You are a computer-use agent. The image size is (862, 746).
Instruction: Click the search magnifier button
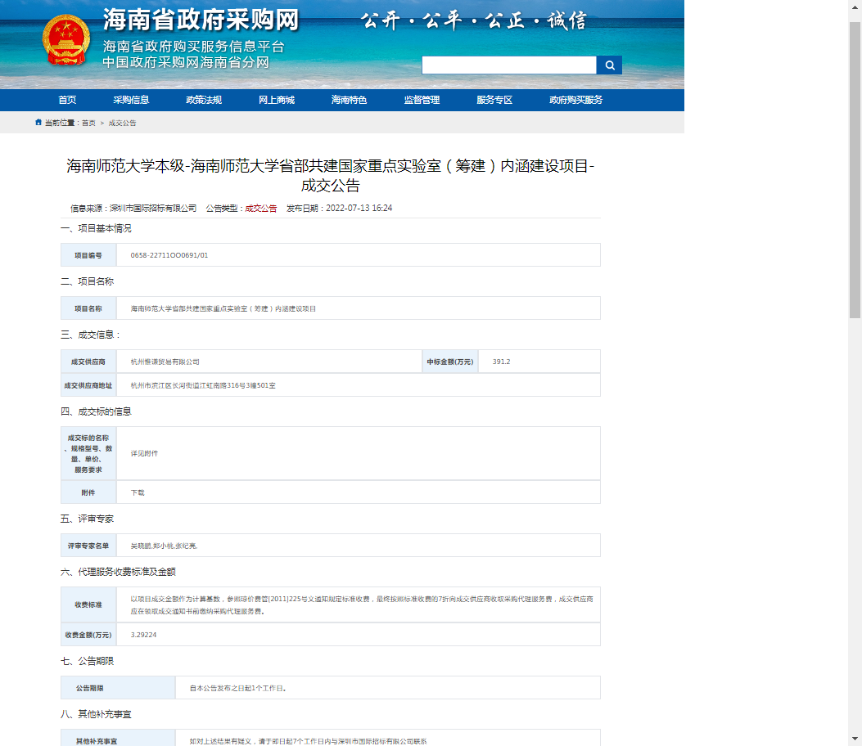point(609,65)
